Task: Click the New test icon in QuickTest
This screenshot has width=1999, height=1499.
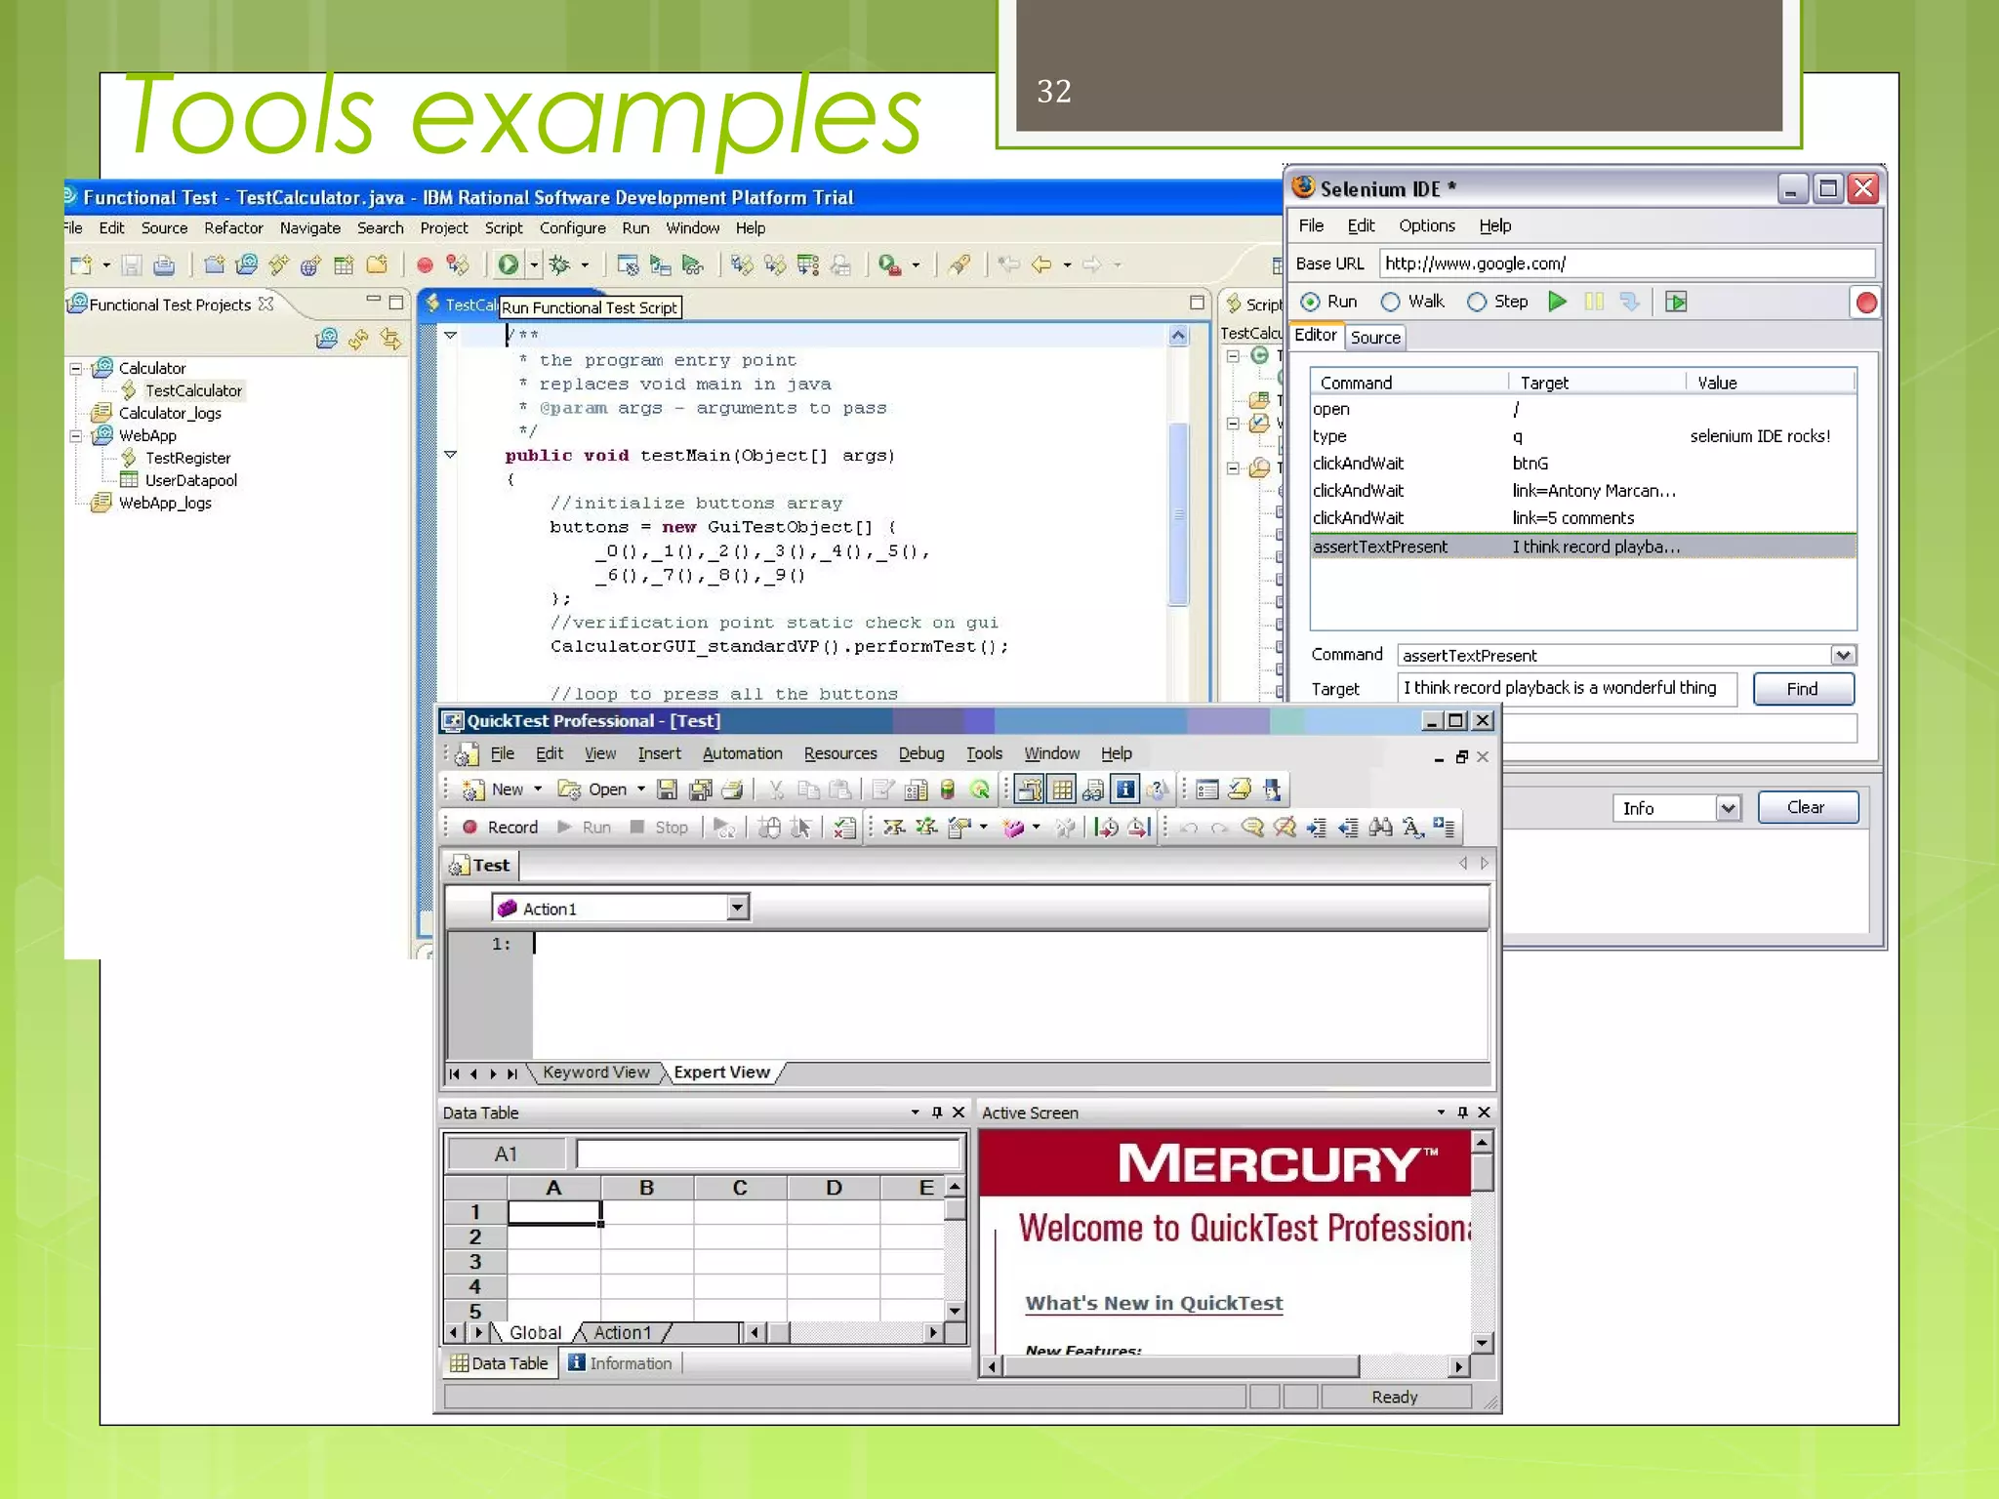Action: pos(473,789)
